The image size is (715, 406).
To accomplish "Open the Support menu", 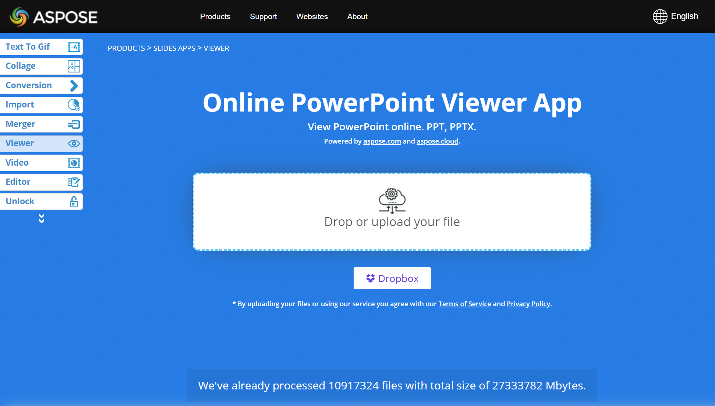I will [x=263, y=17].
